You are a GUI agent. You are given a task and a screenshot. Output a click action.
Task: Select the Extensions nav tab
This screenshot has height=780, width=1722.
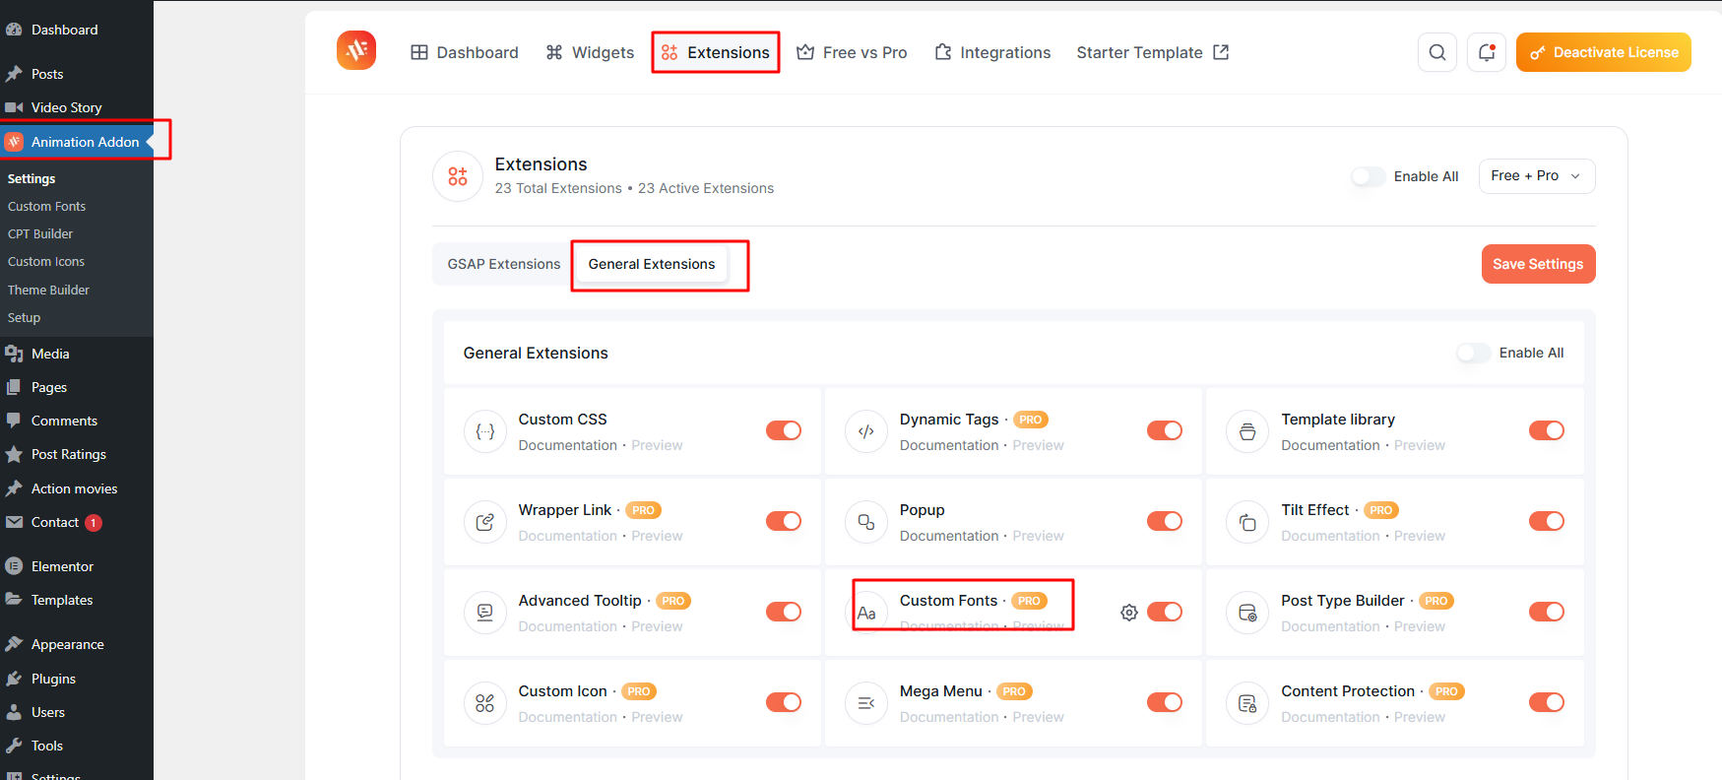pyautogui.click(x=716, y=52)
